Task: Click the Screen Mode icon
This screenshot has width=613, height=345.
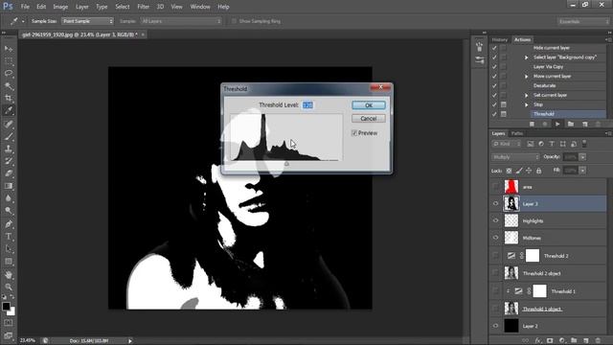Action: tap(9, 335)
